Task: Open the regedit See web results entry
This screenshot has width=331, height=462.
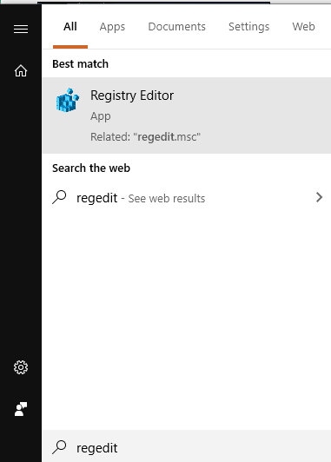Action: (187, 197)
